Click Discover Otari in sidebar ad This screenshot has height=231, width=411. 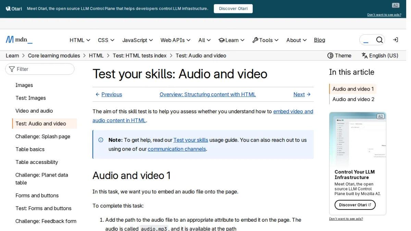pos(355,205)
